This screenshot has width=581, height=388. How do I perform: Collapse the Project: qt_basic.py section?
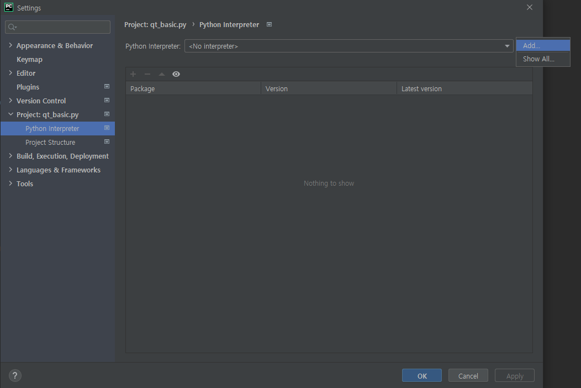tap(10, 114)
